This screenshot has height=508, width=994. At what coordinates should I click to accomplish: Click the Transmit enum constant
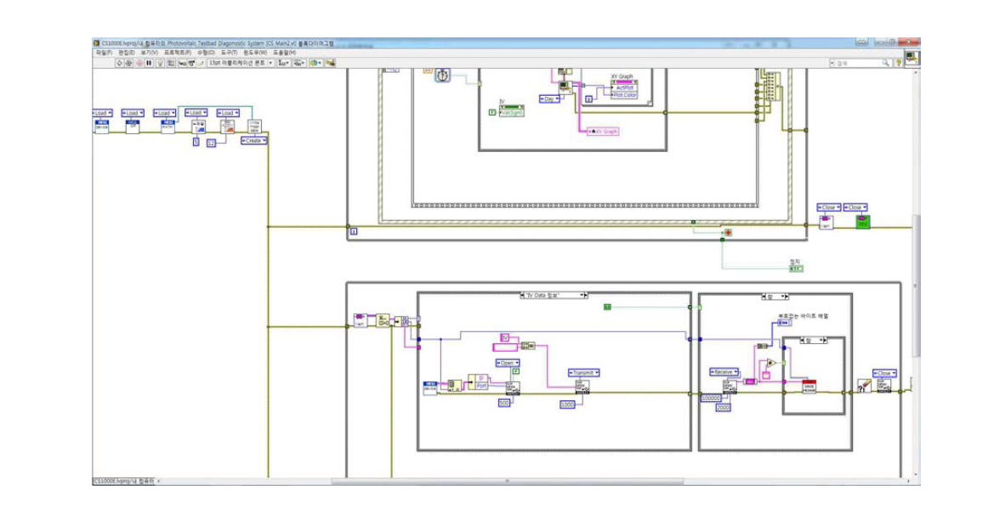pyautogui.click(x=584, y=372)
